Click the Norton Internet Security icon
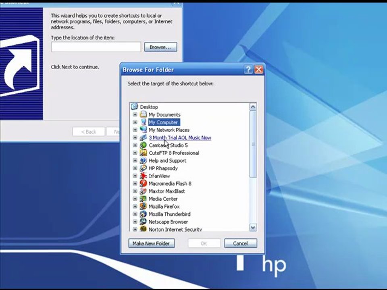The width and height of the screenshot is (387, 290). pos(143,229)
